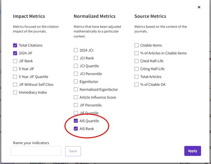The height and width of the screenshot is (164, 211).
Task: Check the 2024 JCI checkbox
Action: tap(76, 50)
